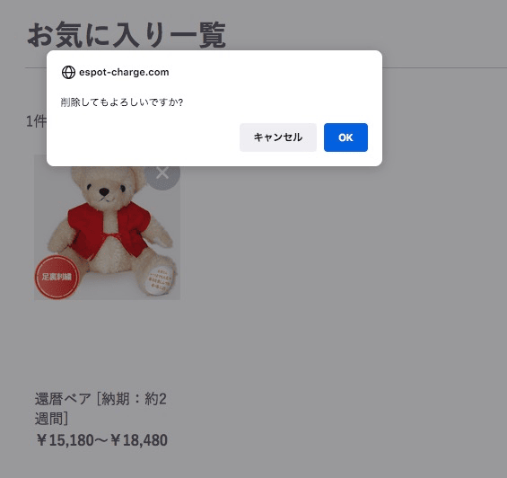Click the horizontal divider line under heading
The image size is (507, 478).
[x=444, y=68]
